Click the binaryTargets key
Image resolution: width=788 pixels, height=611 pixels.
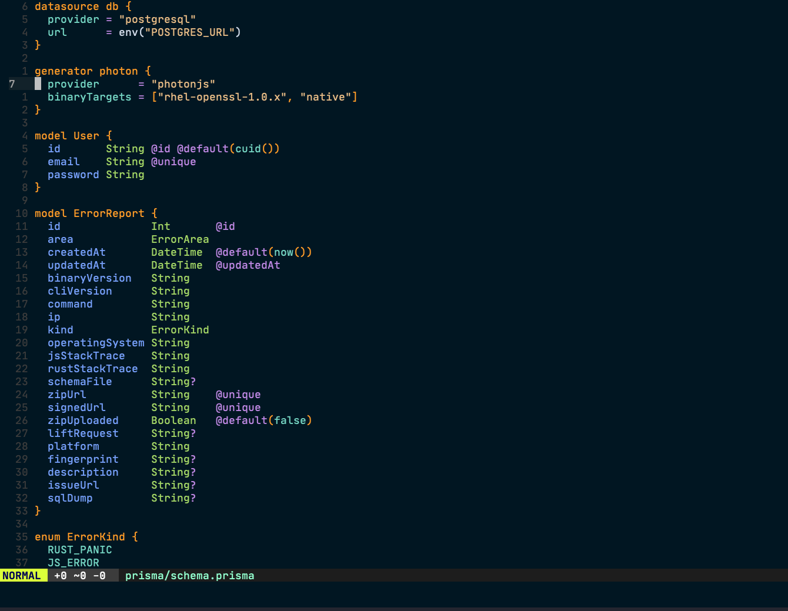(x=89, y=97)
